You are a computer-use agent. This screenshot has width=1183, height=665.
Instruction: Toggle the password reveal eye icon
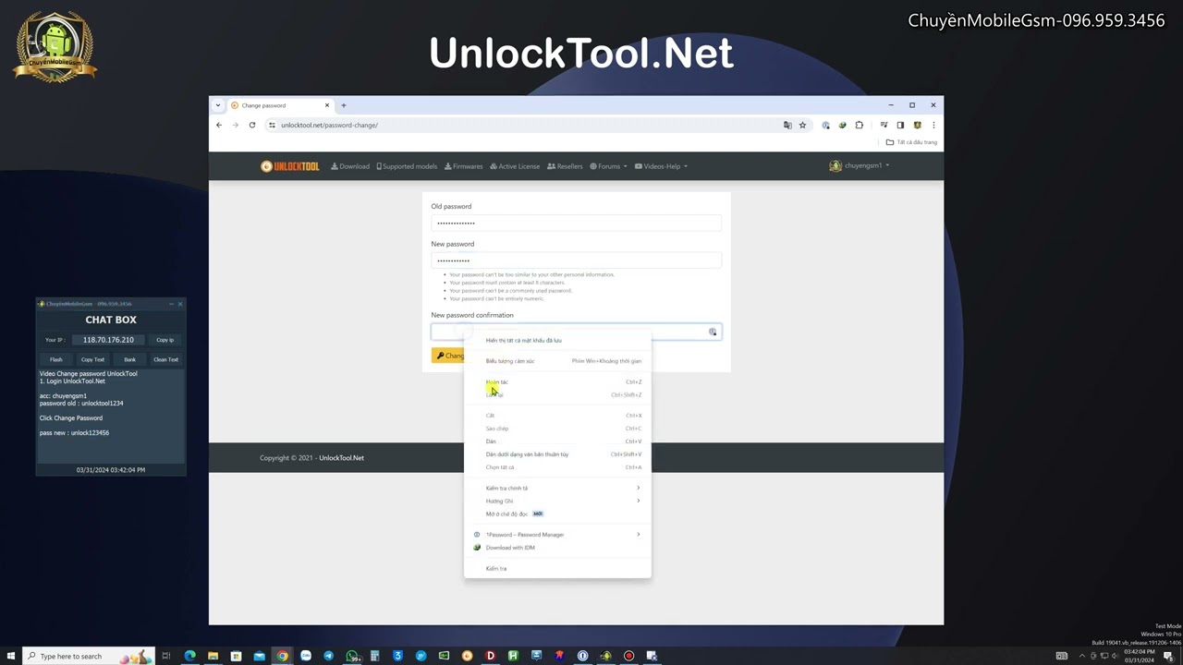[712, 332]
